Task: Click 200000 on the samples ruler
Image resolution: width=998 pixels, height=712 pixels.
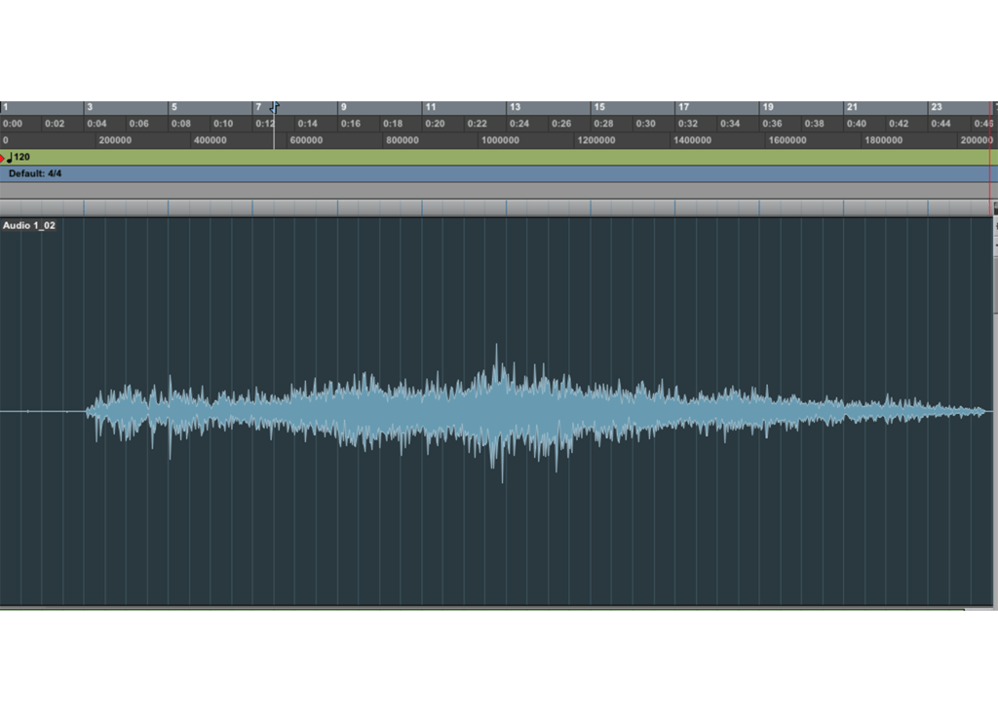Action: click(x=115, y=140)
